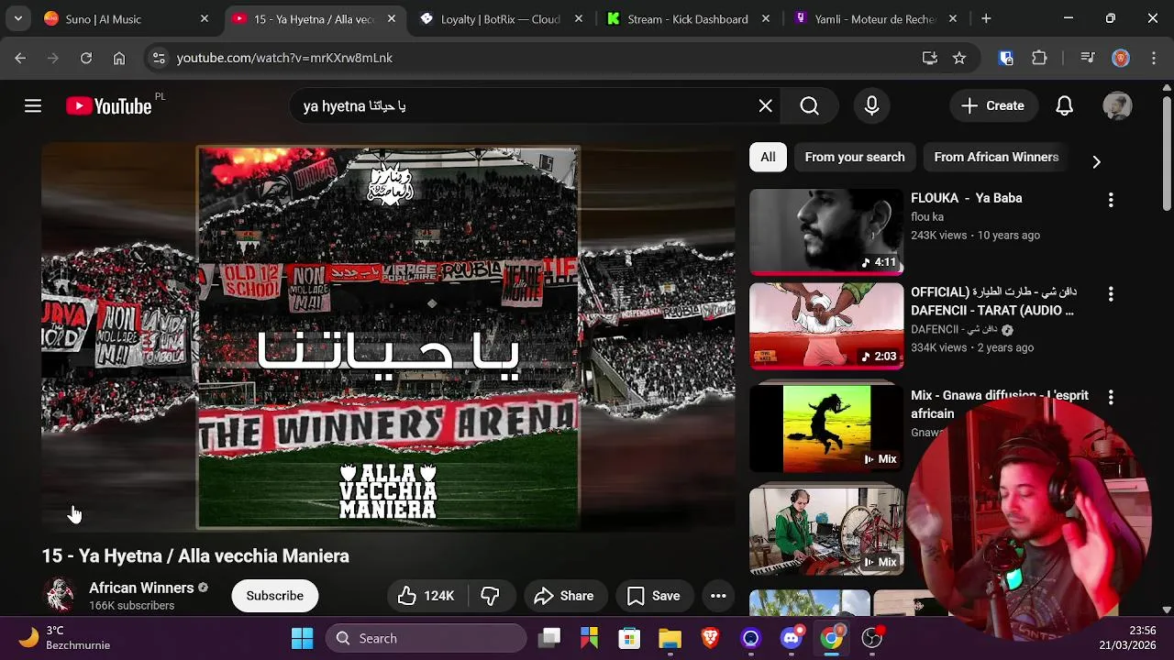This screenshot has height=660, width=1174.
Task: Open the flou ka channel name
Action: point(927,217)
